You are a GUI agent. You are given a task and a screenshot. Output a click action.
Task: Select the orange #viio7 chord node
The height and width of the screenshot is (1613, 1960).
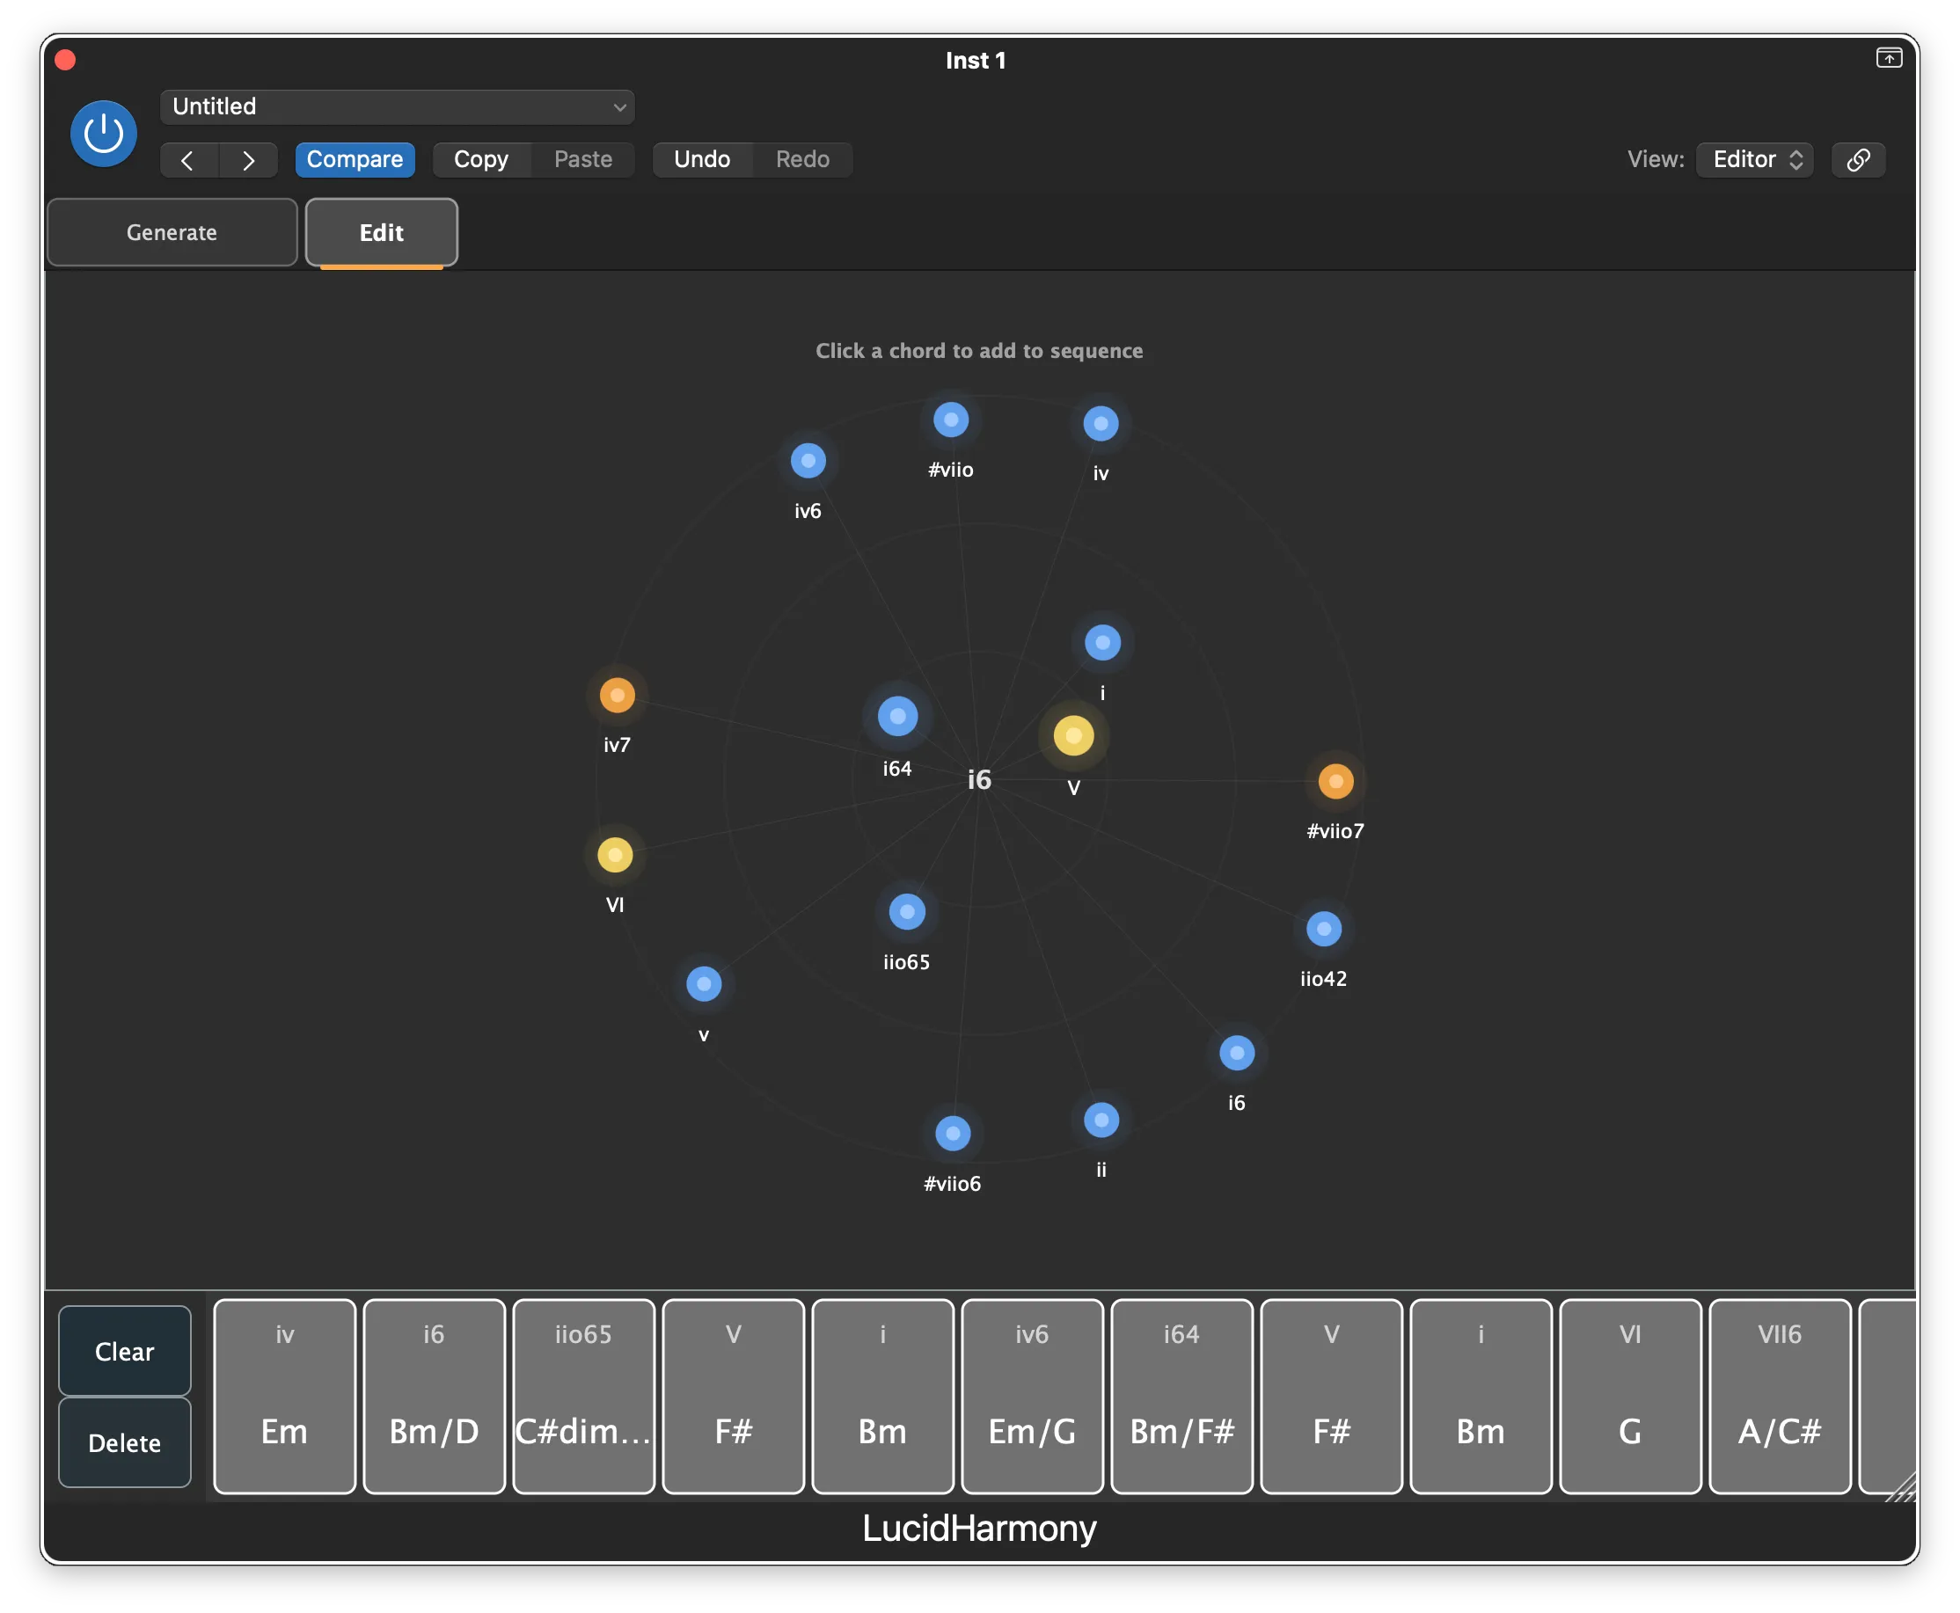[x=1335, y=781]
